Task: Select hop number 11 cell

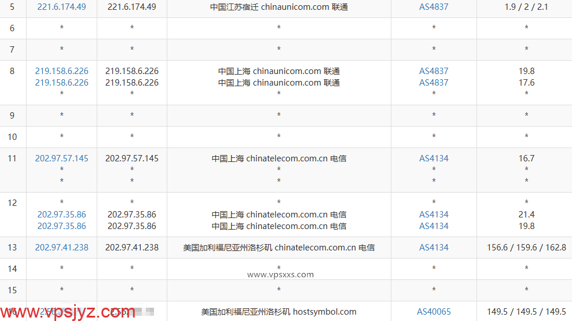Action: [12, 170]
